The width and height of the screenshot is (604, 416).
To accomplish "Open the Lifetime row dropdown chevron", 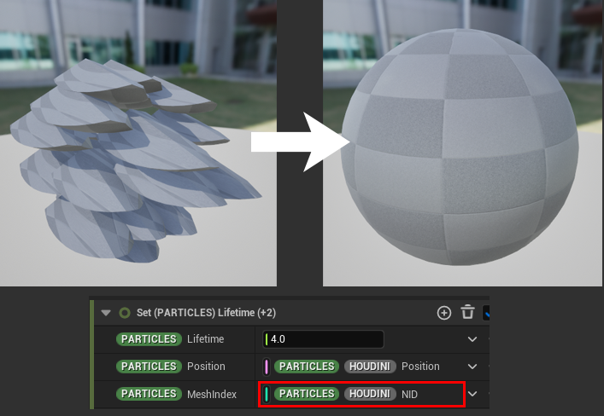I will [x=472, y=339].
